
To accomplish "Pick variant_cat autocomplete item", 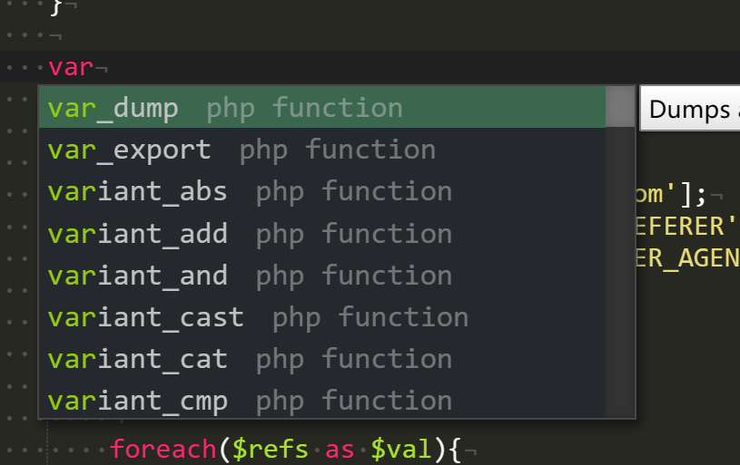I will (x=321, y=359).
